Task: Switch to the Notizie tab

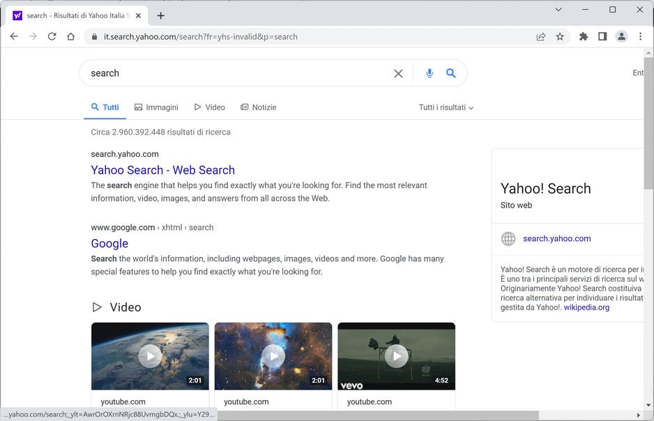Action: 258,107
